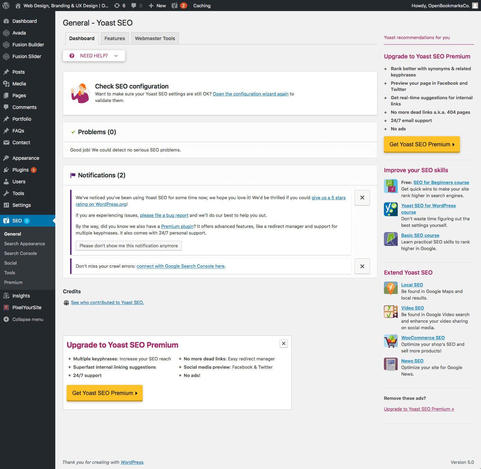This screenshot has height=469, width=481.
Task: Click bottom Get Yoast SEO Premium button
Action: pos(105,393)
